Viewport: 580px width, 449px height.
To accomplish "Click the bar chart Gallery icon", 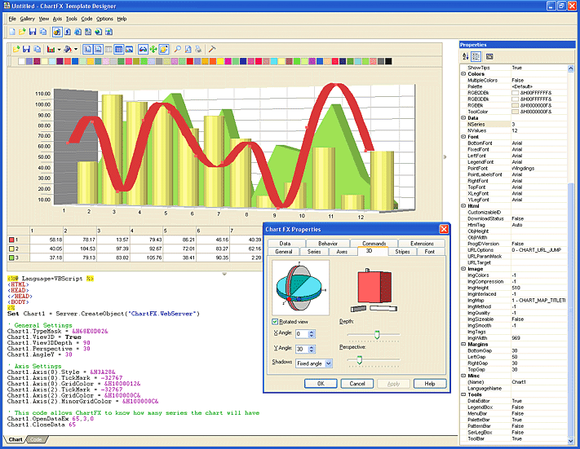I will point(51,49).
